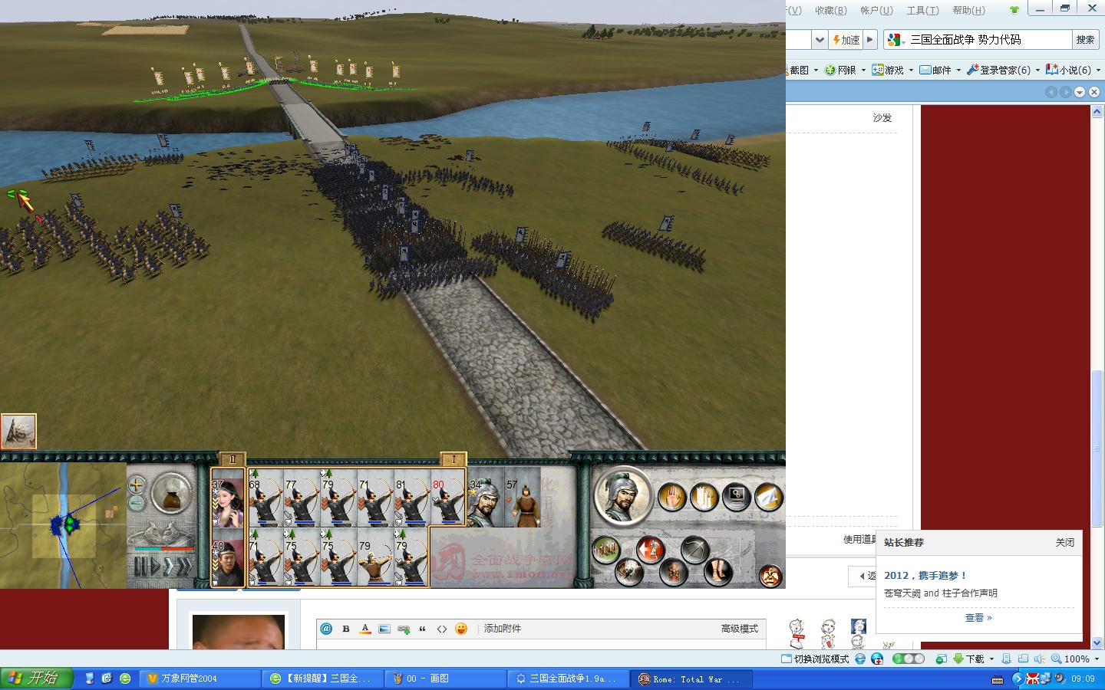Screen dimensions: 1105x690
Task: Open the 下载 dropdown in status bar
Action: click(991, 659)
